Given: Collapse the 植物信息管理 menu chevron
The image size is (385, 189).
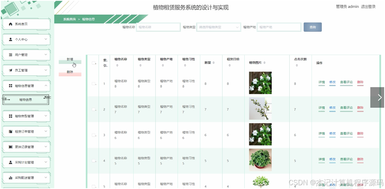Looking at the screenshot, I should pyautogui.click(x=46, y=86).
